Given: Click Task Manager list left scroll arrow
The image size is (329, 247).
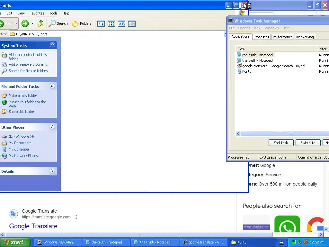Looking at the screenshot, I should point(238,134).
